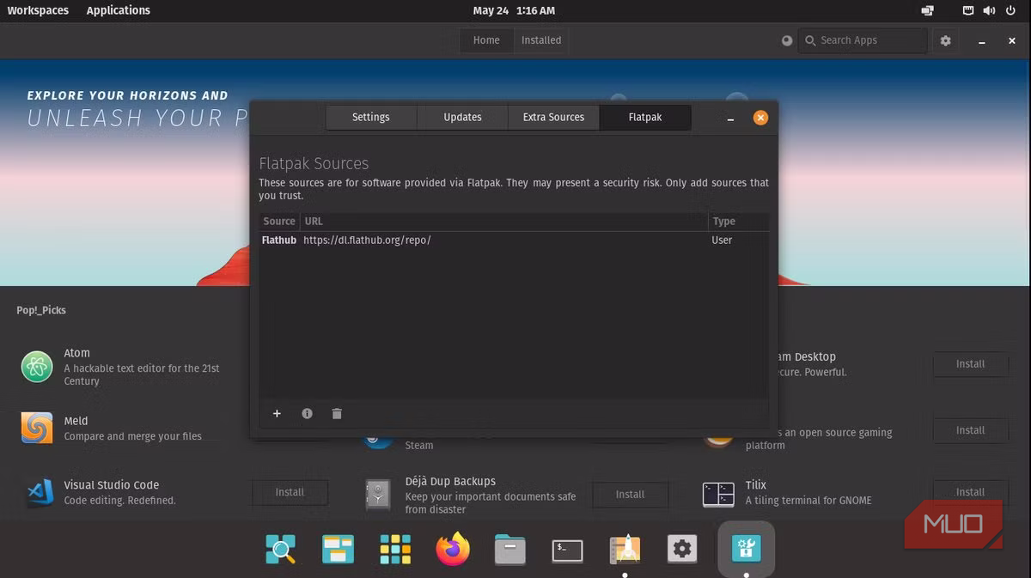The image size is (1031, 578).
Task: Minimize the sources dialog window
Action: (730, 119)
